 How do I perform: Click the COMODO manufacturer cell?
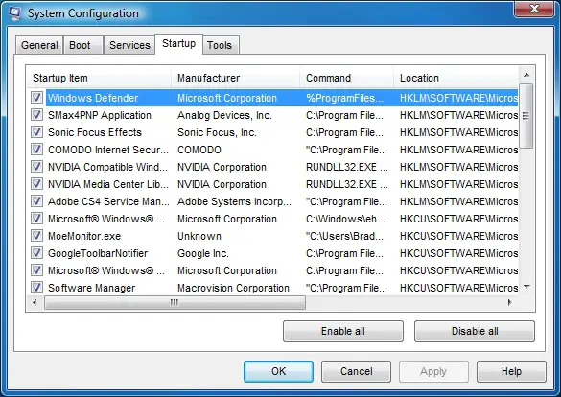199,150
